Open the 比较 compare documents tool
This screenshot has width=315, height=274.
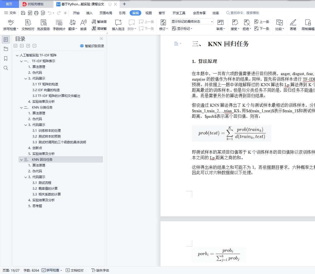point(279,25)
